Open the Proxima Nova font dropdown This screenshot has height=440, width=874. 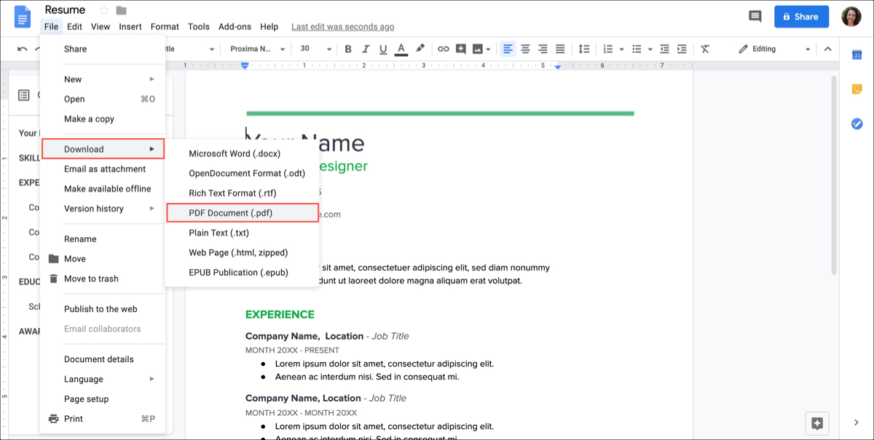256,49
